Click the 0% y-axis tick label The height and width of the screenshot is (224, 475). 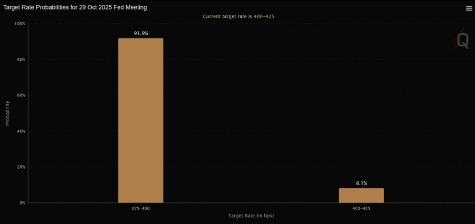pos(22,203)
